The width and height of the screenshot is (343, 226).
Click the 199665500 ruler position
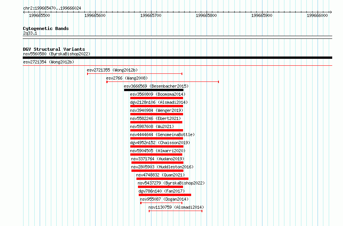(40, 15)
